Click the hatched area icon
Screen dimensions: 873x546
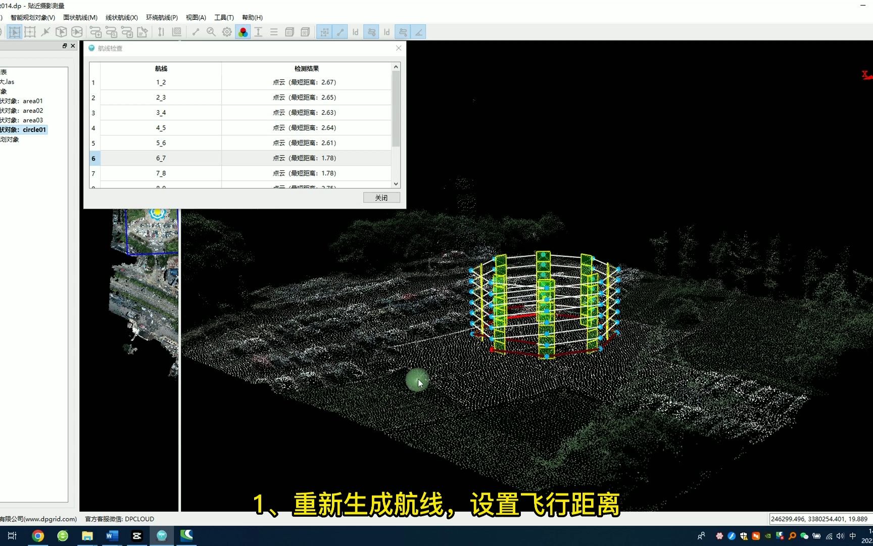point(177,32)
